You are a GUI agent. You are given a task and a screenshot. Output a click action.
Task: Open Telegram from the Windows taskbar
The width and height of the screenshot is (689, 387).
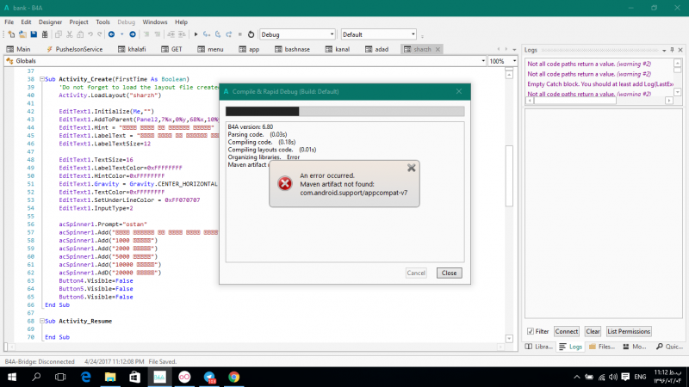[x=209, y=377]
